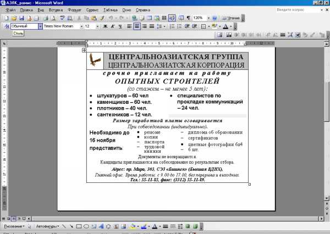This screenshot has height=234, width=330.
Task: Open the Word help icon
Action: pyautogui.click(x=215, y=18)
